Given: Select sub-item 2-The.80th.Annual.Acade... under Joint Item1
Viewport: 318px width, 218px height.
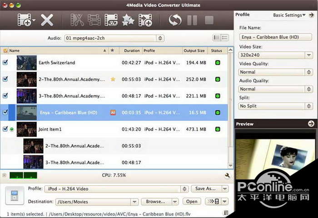Looking at the screenshot, I should (x=114, y=146).
